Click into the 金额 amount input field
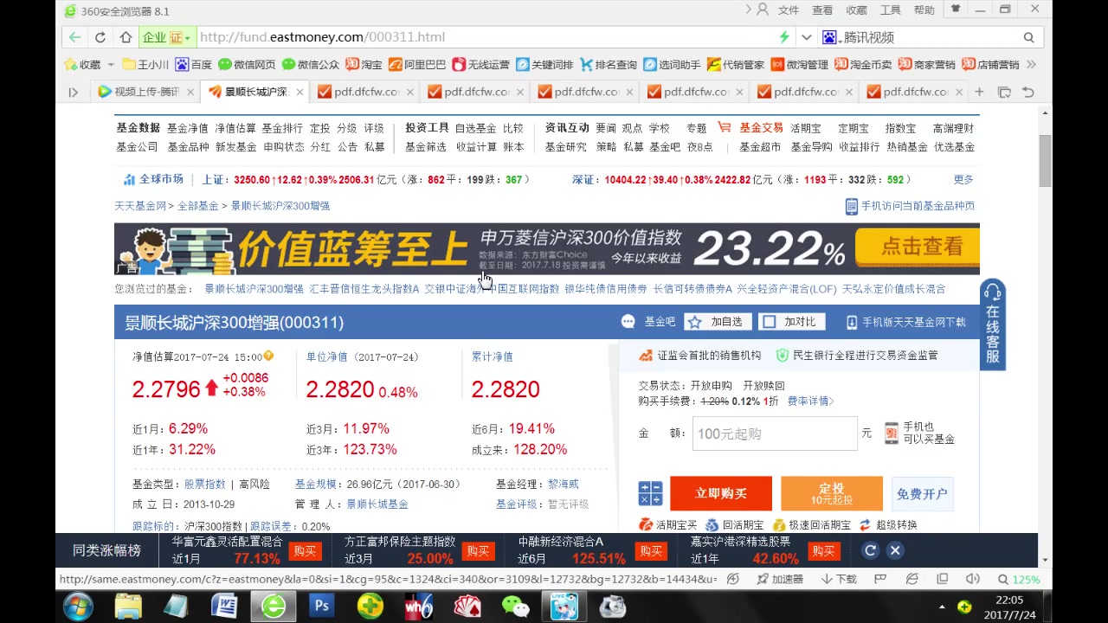Viewport: 1108px width, 623px height. (775, 434)
